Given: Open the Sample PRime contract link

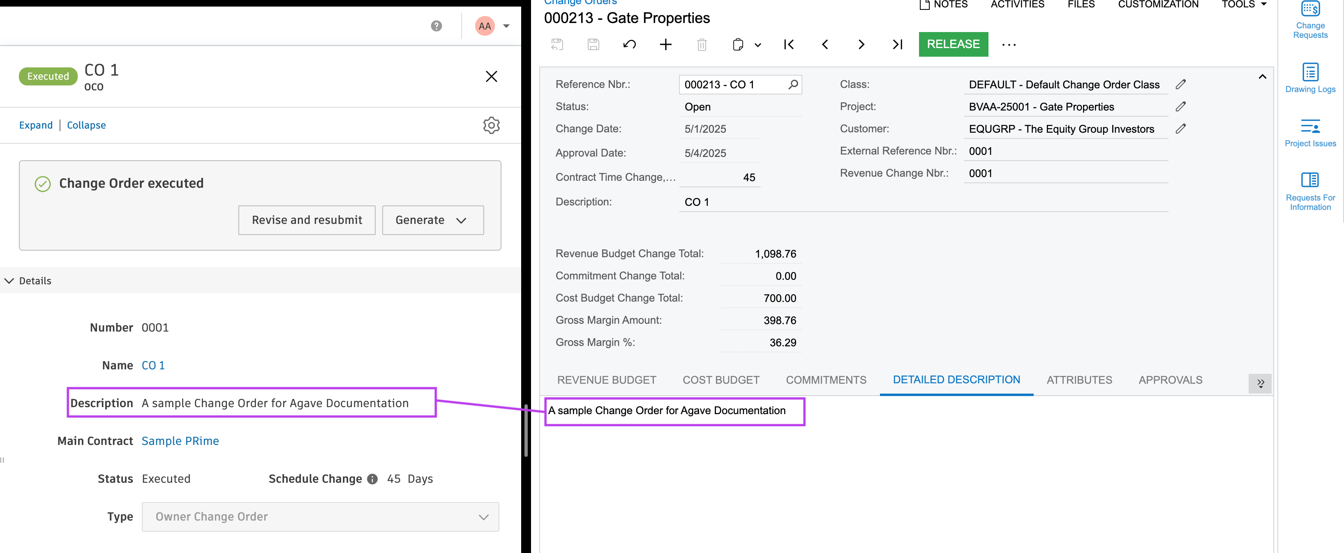Looking at the screenshot, I should (180, 441).
